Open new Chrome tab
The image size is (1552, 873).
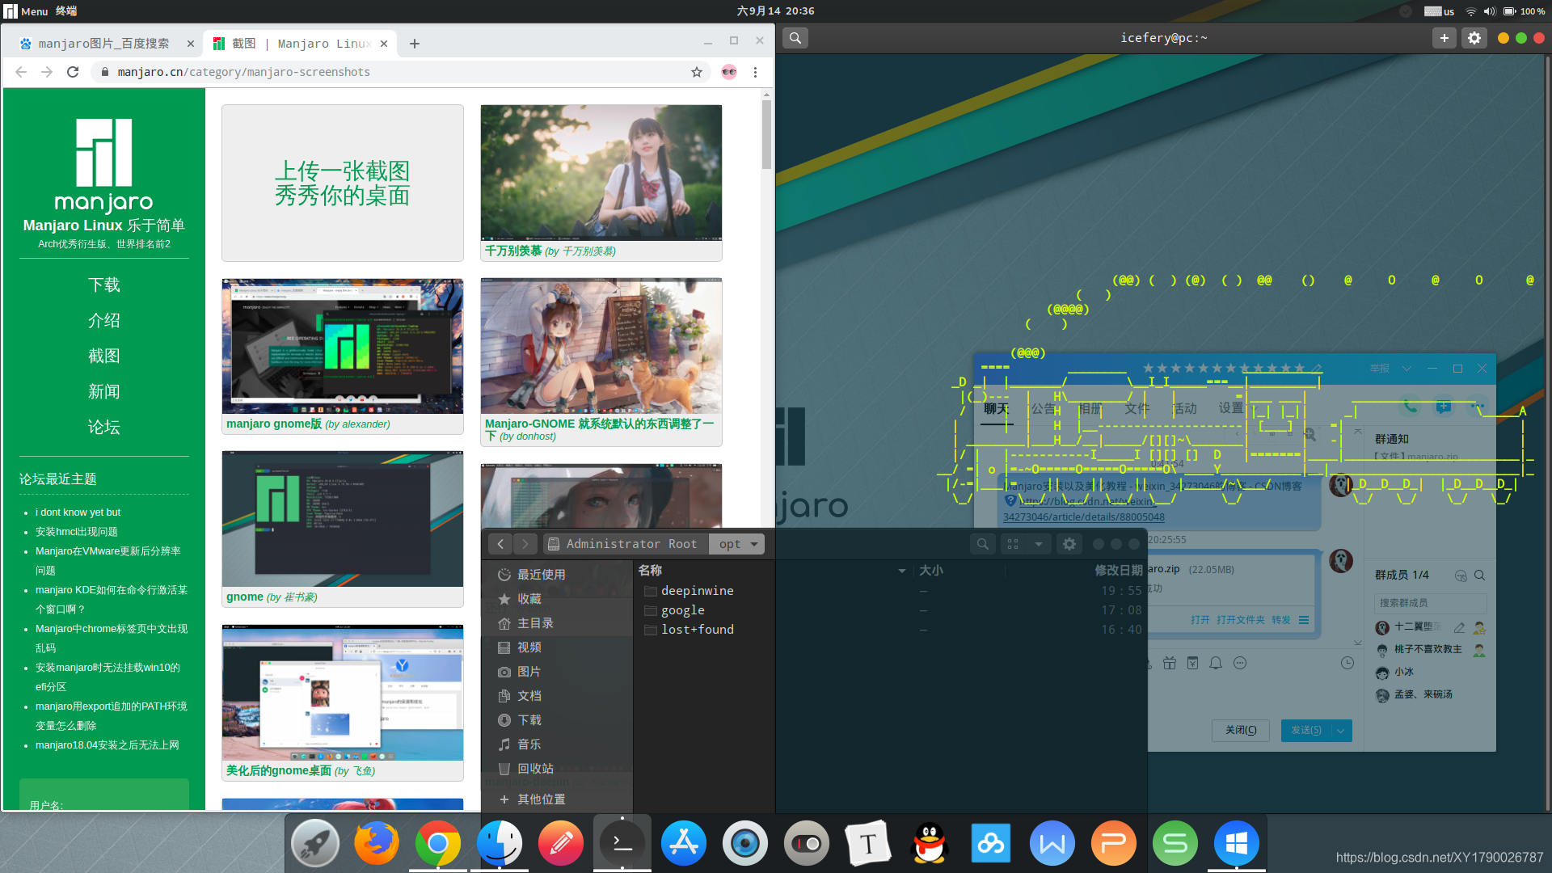coord(415,44)
